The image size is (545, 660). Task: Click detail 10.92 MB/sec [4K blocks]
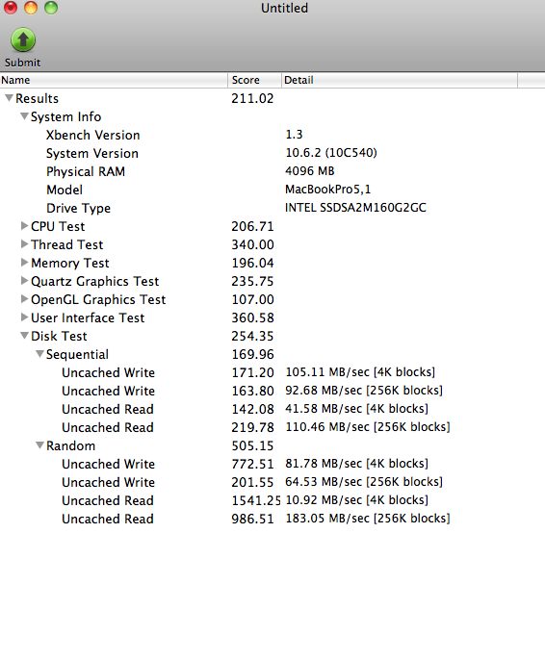(356, 500)
